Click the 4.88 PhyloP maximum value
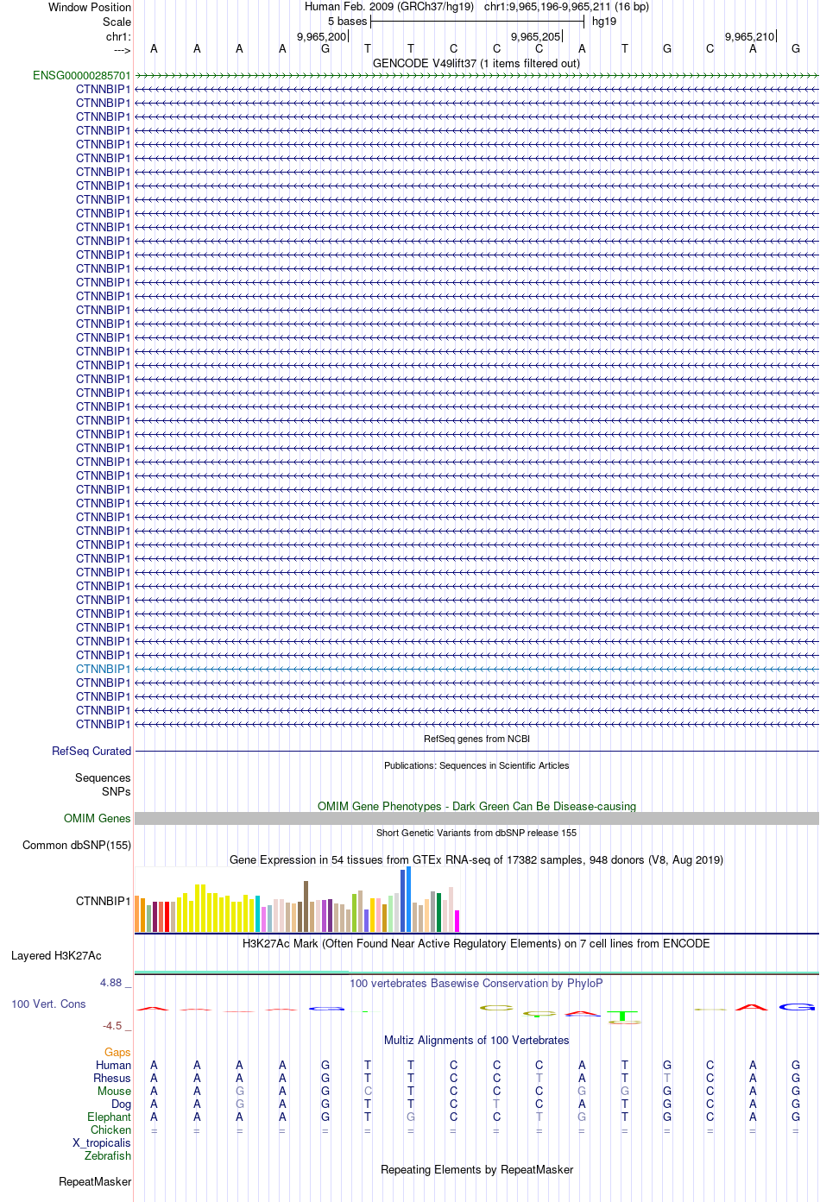Viewport: 820px width, 1202px height. [114, 983]
